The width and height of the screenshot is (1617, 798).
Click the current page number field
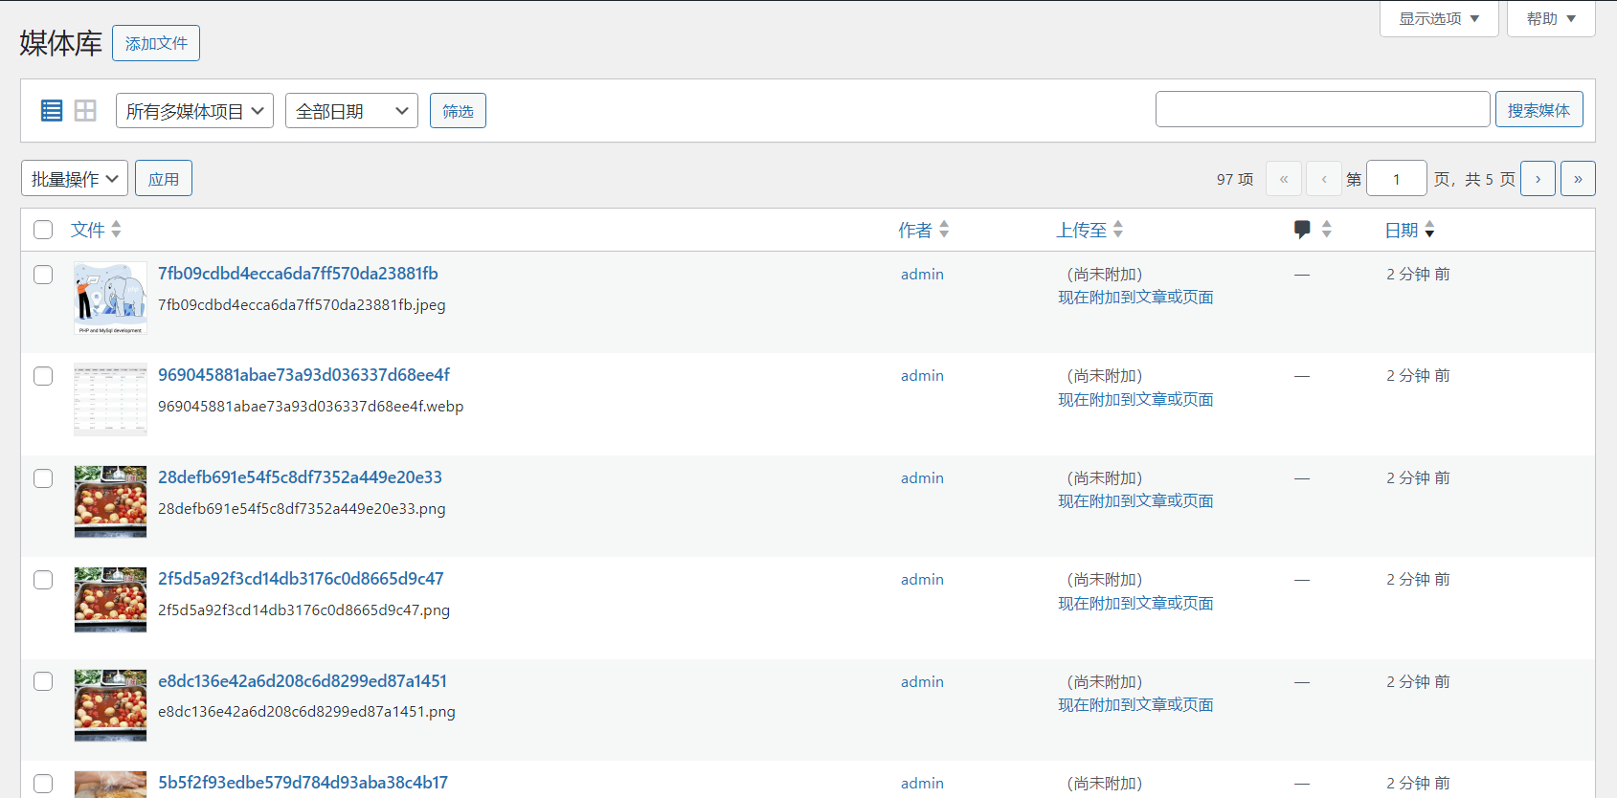coord(1397,179)
